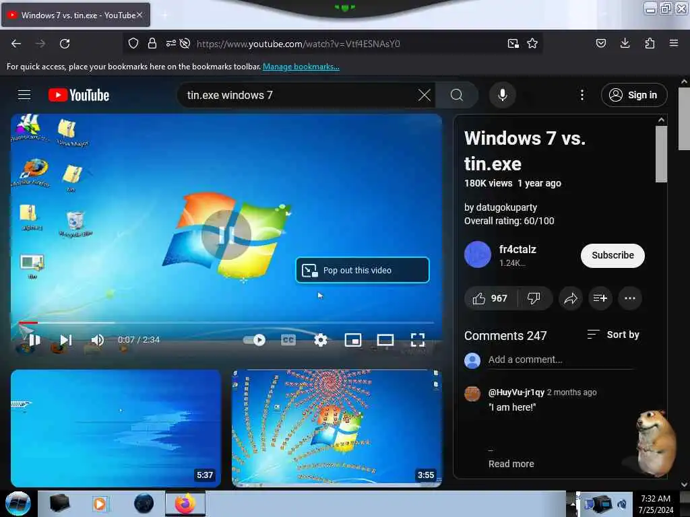This screenshot has width=690, height=517.
Task: Enable the miniplayer
Action: [x=353, y=340]
